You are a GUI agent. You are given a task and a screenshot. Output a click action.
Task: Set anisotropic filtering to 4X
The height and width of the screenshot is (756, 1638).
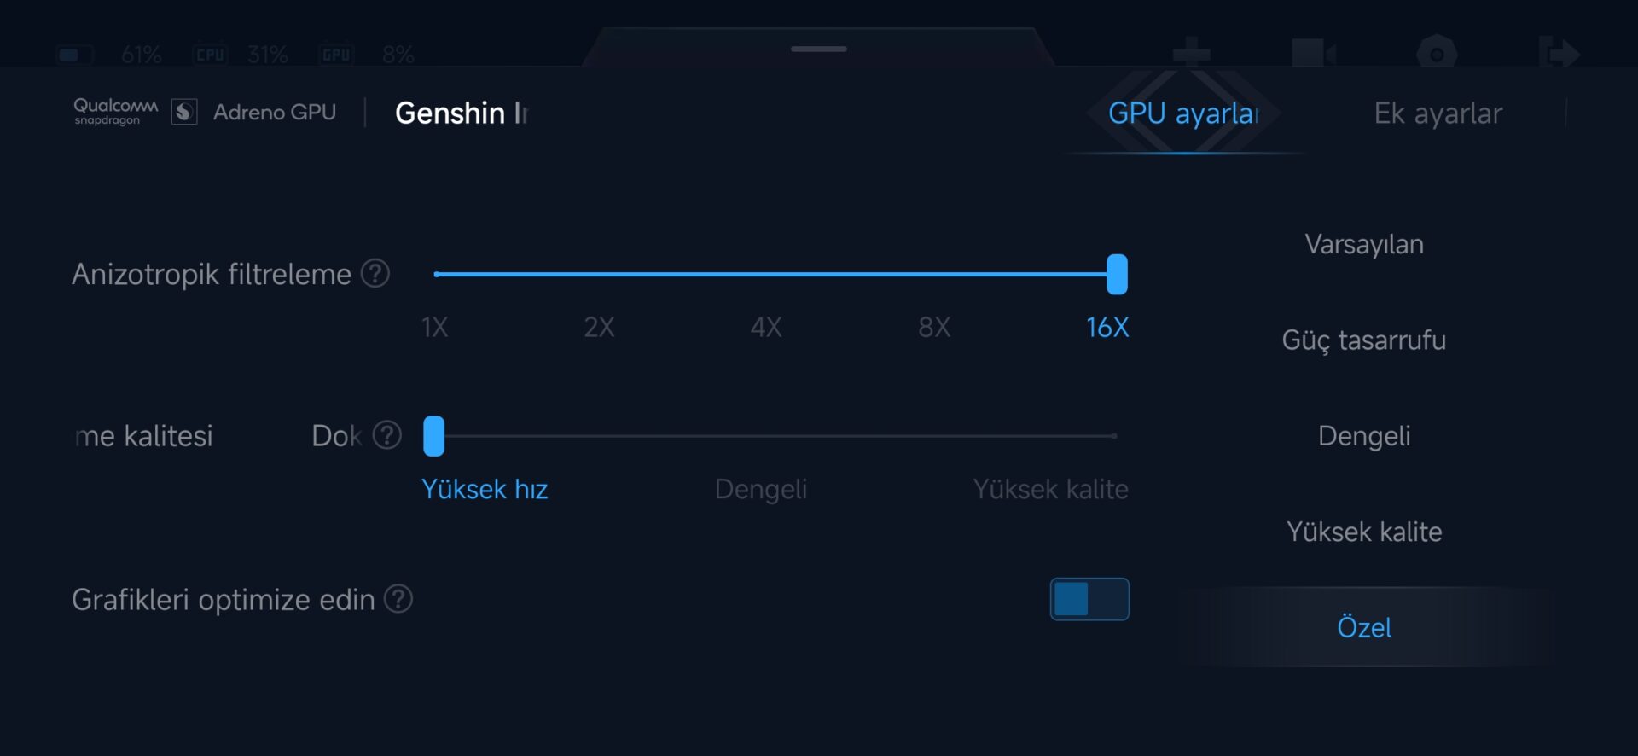point(766,275)
